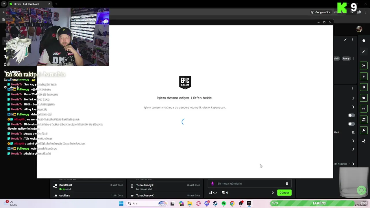The width and height of the screenshot is (370, 208).
Task: Edit stream info via pencil beside tags panel
Action: click(x=345, y=40)
